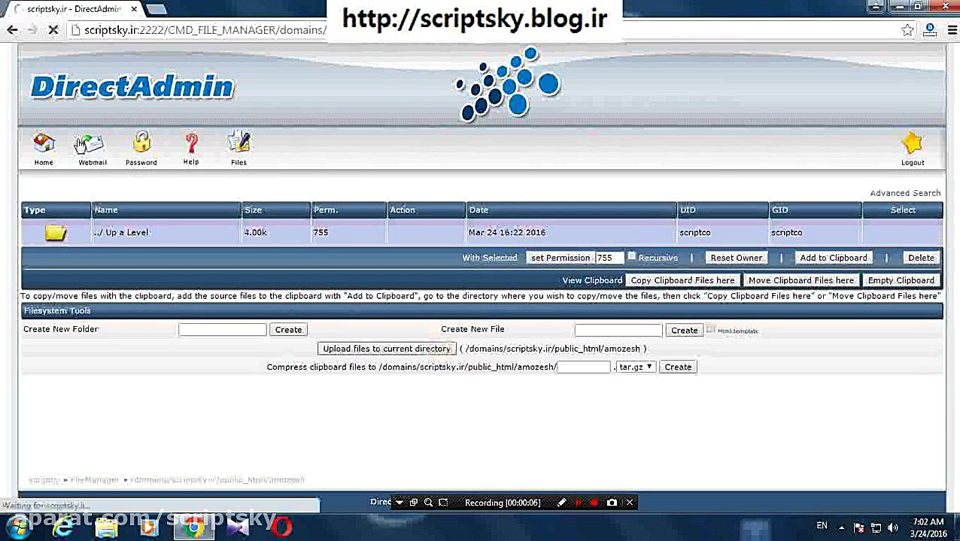
Task: Show hidden tray icons arrow
Action: click(x=841, y=527)
